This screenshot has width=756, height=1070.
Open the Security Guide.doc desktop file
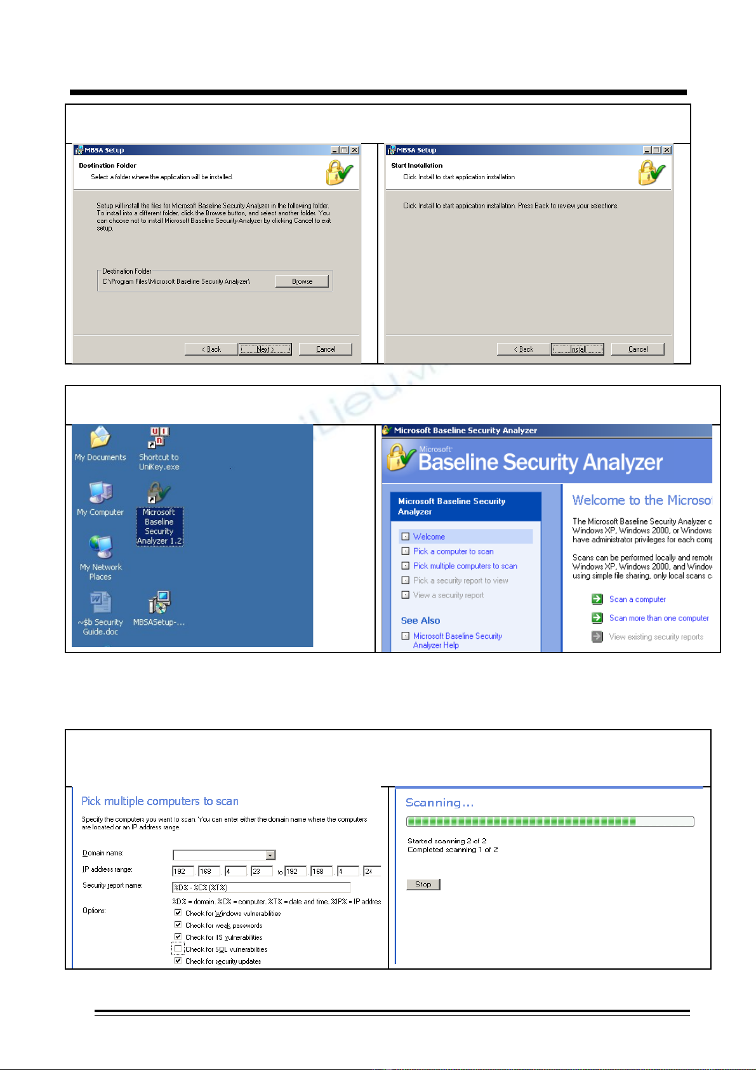point(100,603)
